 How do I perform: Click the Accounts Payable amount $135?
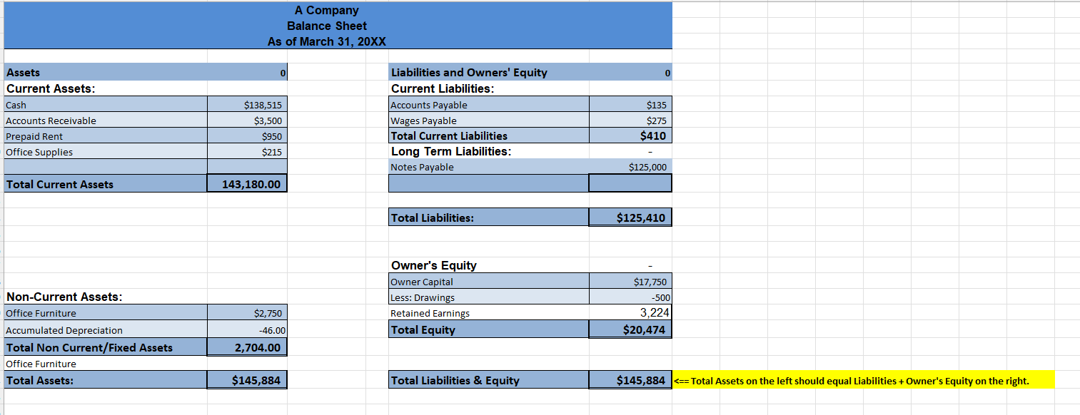pyautogui.click(x=630, y=104)
